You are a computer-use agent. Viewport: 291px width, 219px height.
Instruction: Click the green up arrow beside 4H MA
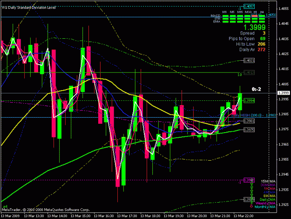[x=251, y=191]
